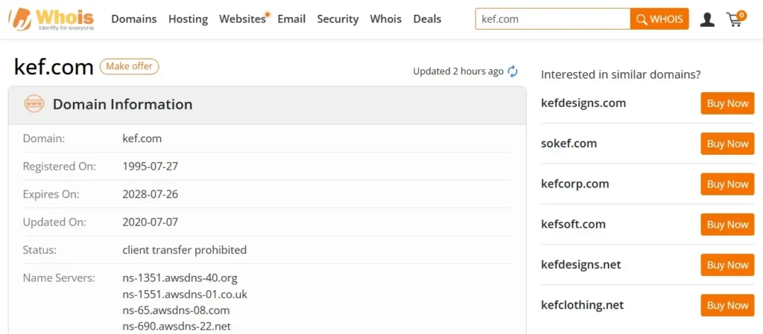
Task: Click the Make offer button
Action: coord(130,66)
